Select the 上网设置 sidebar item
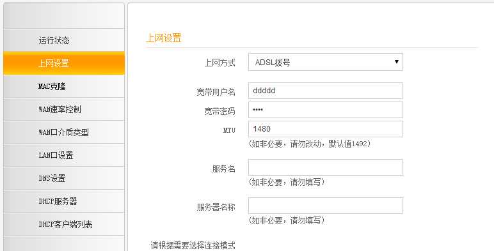Screen dimensions: 494x251 pyautogui.click(x=64, y=63)
